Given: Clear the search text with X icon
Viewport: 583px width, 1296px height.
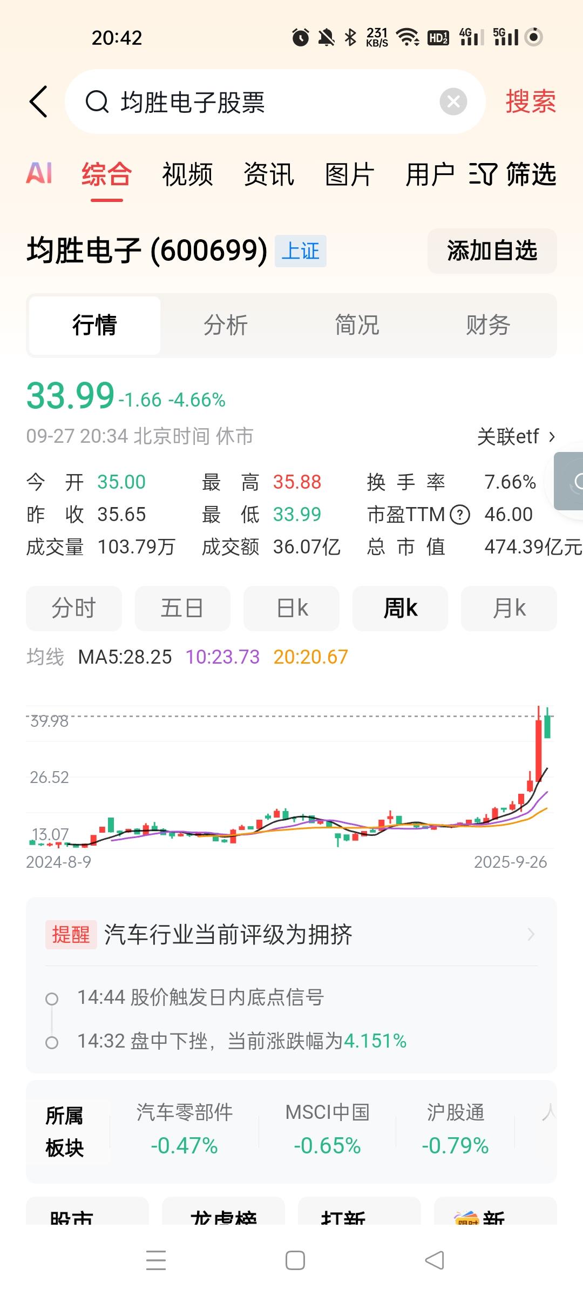Looking at the screenshot, I should click(x=453, y=102).
